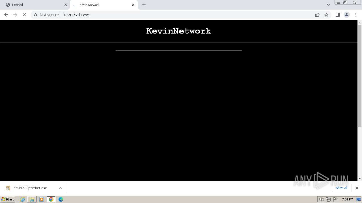Open the Not secure site info
Screen dimensions: 362x203
(x=46, y=15)
